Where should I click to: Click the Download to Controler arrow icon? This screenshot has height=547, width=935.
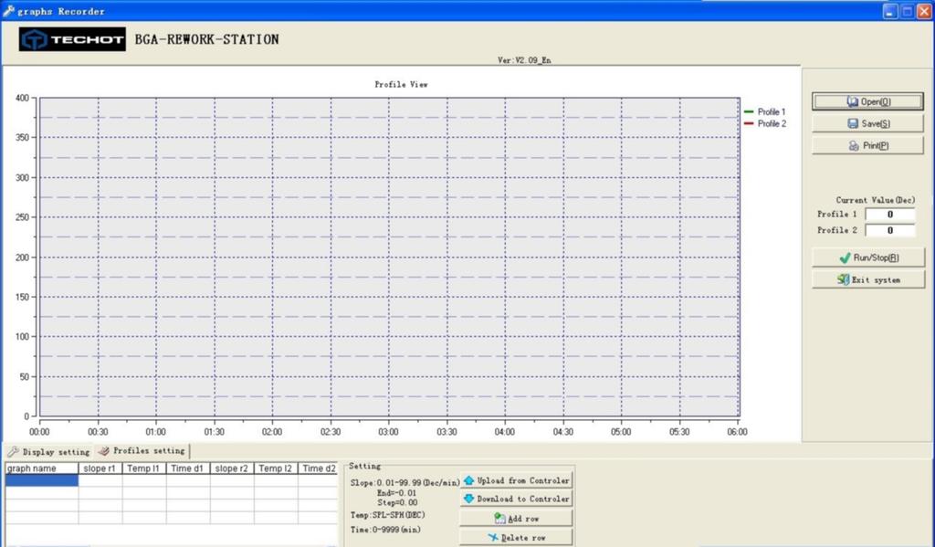(468, 498)
